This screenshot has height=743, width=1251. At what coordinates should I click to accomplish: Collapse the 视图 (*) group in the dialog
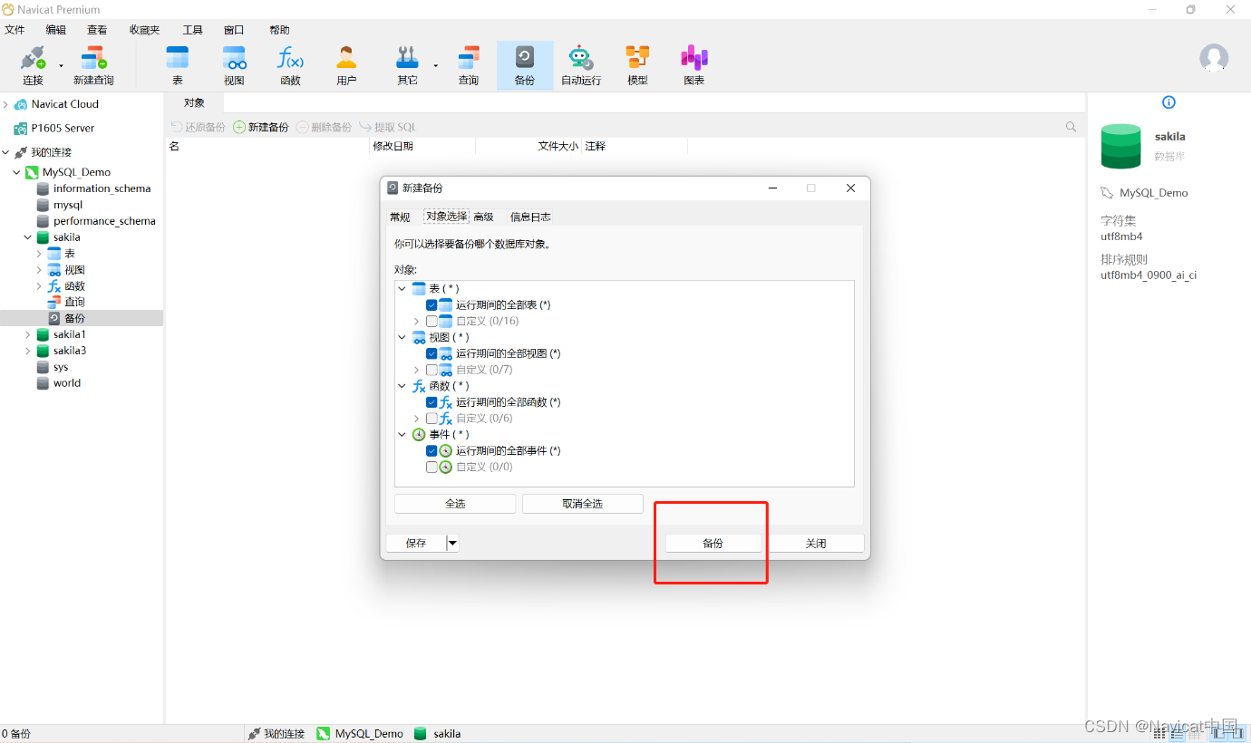pyautogui.click(x=402, y=338)
